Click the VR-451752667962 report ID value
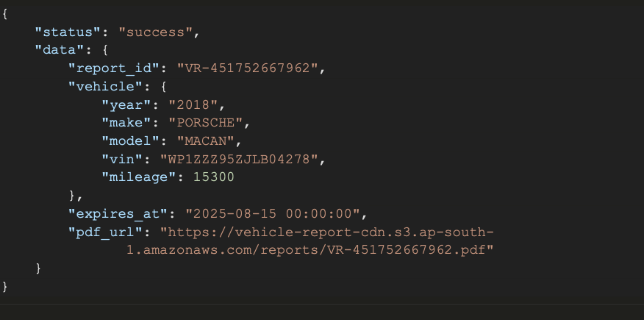Viewport: 644px width, 320px height. [250, 68]
